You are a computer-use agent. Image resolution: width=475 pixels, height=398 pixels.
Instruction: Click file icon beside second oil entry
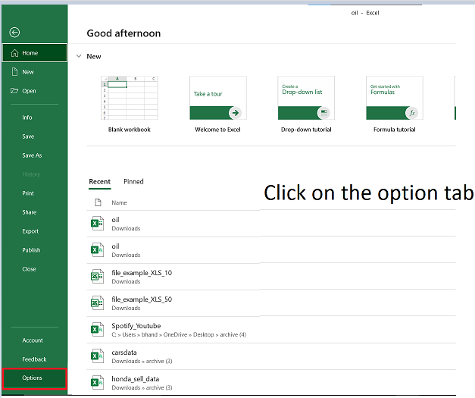pos(97,249)
